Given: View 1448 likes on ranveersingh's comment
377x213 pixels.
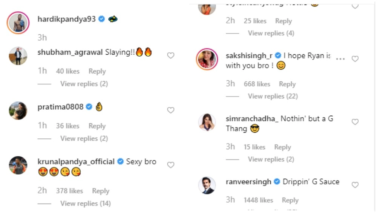Looking at the screenshot, I should [258, 200].
